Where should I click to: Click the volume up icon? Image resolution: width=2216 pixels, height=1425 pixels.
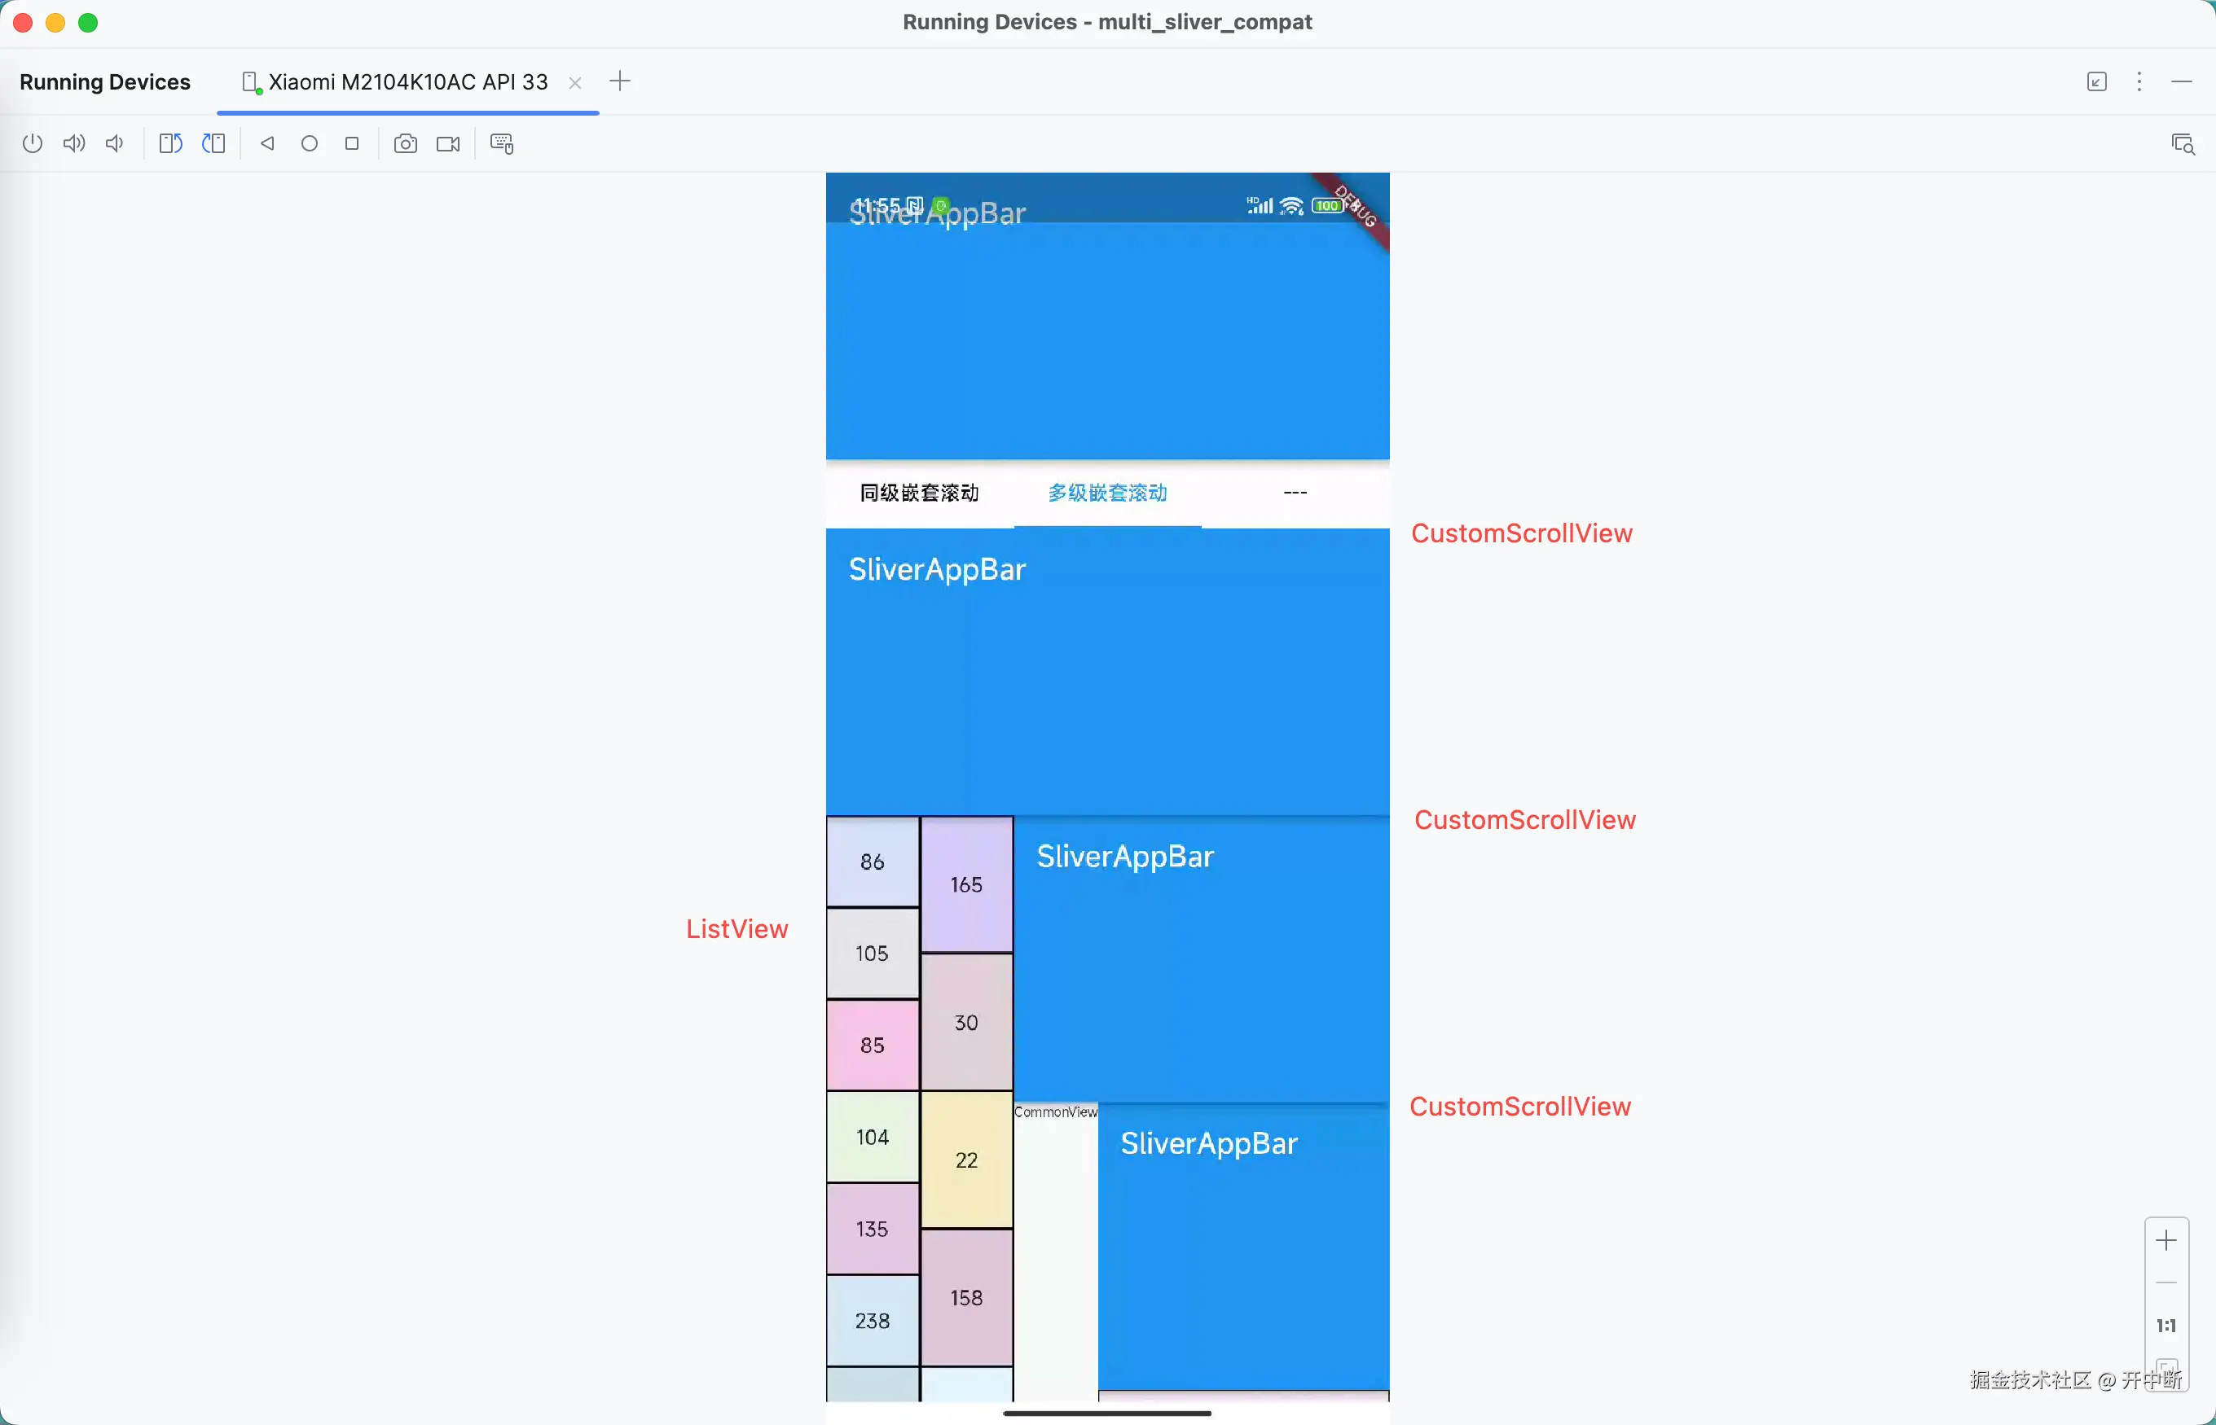74,143
